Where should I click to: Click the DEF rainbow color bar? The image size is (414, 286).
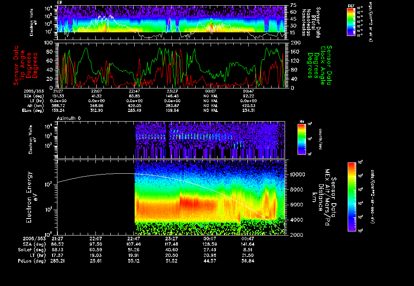tap(351, 22)
